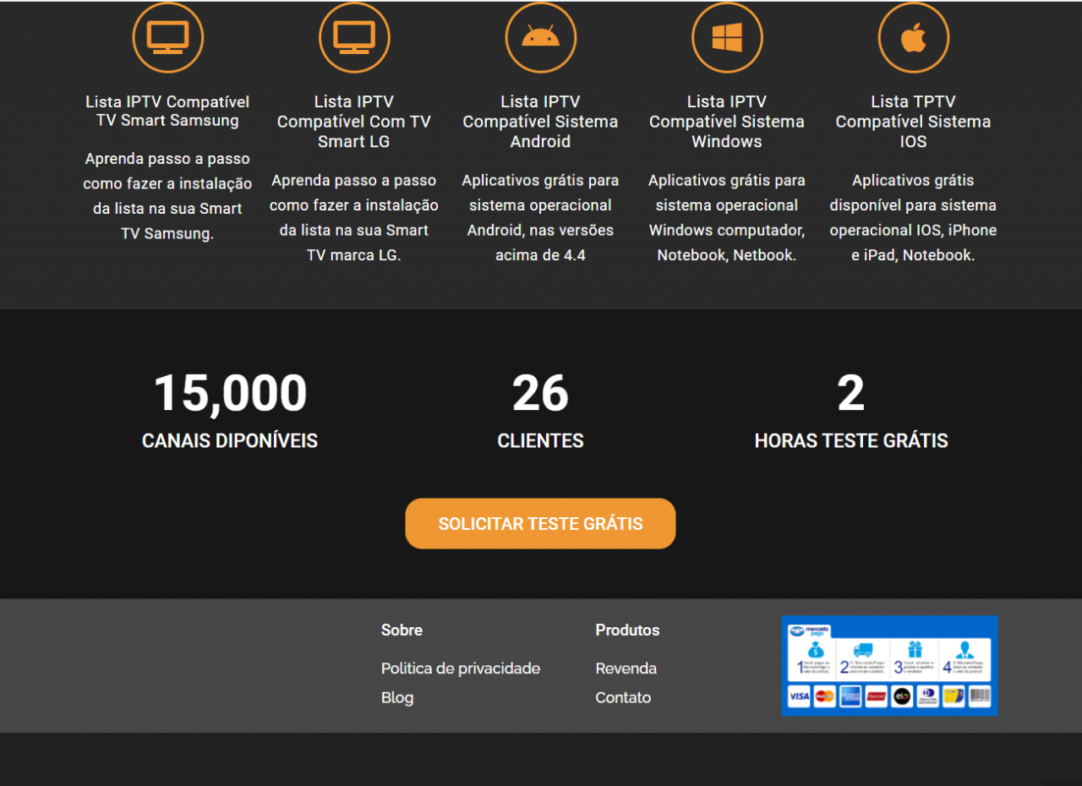Click the Visa card icon
Viewport: 1082px width, 786px height.
click(x=799, y=696)
